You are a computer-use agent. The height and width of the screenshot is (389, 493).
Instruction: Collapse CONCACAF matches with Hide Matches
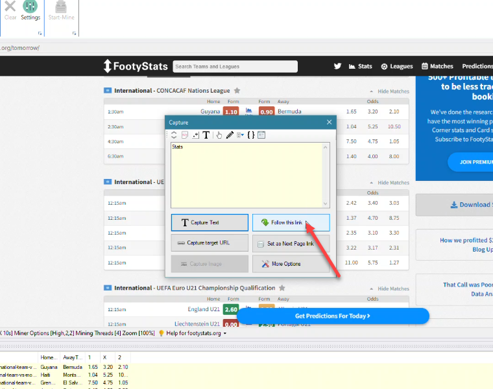pyautogui.click(x=389, y=91)
